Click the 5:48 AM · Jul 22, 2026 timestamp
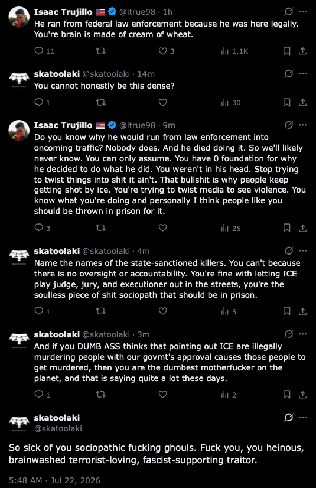 pyautogui.click(x=54, y=480)
